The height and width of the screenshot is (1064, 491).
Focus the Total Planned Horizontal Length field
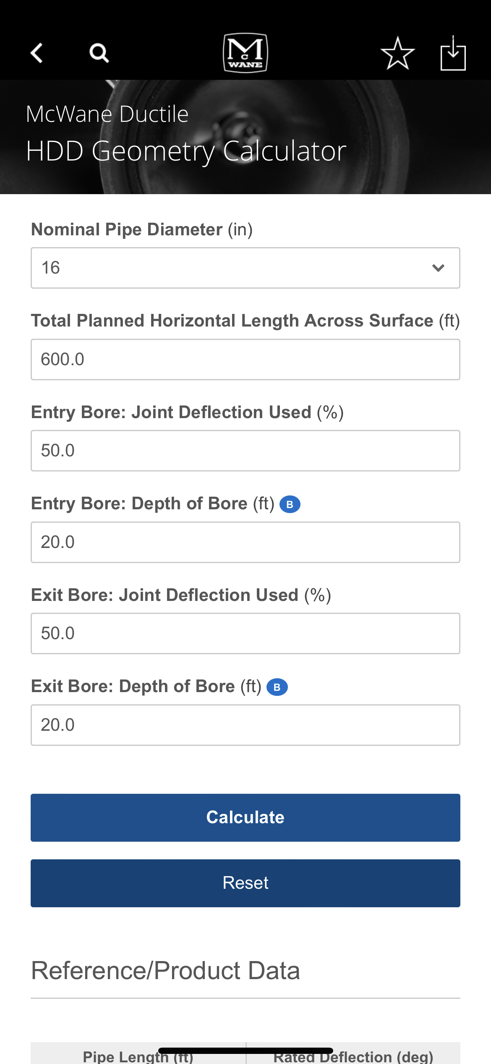click(245, 360)
